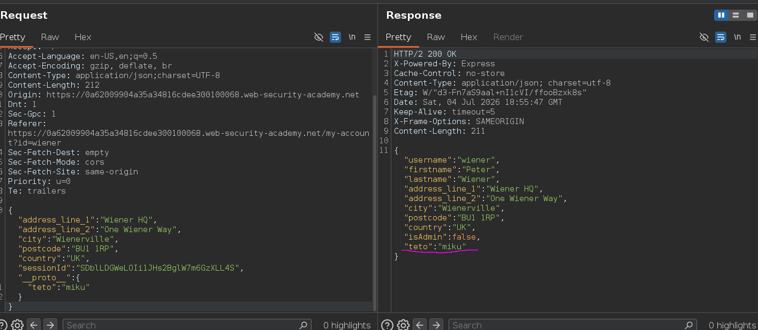This screenshot has height=330, width=758.
Task: Click 'X-Powered-By: Express' header line
Action: point(444,64)
